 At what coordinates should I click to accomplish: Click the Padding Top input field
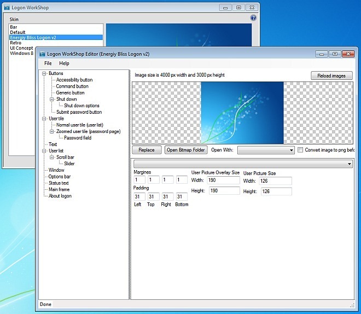tap(153, 196)
